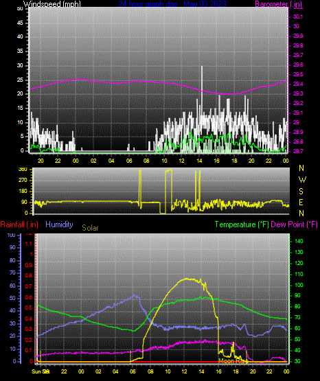This screenshot has width=320, height=381.
Task: Click the 'E' wind direction compass letter
Action: (x=301, y=202)
